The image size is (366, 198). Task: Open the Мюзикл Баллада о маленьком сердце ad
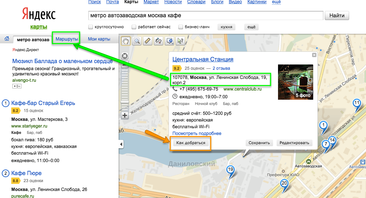(62, 61)
